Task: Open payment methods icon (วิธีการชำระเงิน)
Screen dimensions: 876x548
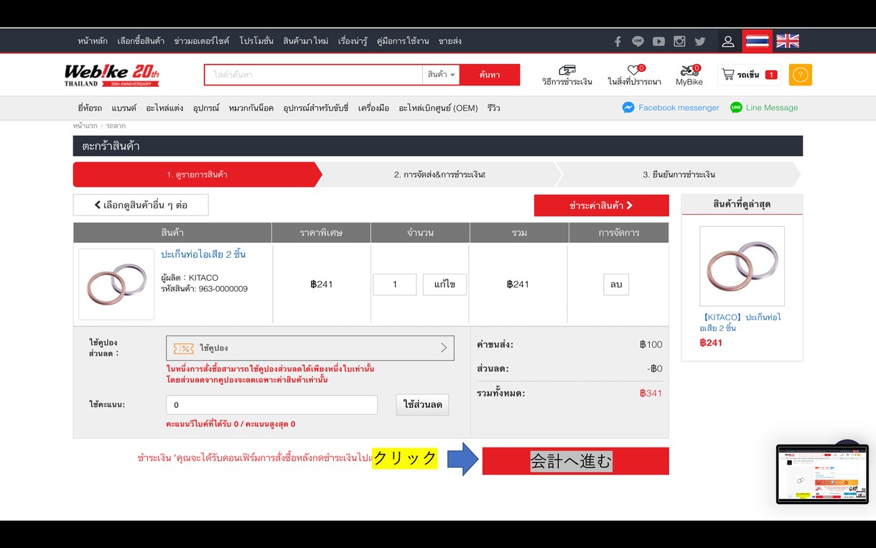Action: click(x=567, y=75)
